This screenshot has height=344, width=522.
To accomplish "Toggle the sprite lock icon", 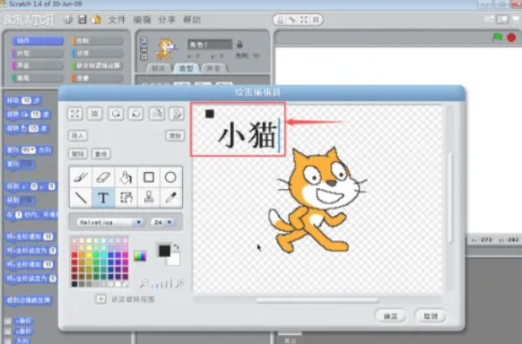I will [239, 44].
